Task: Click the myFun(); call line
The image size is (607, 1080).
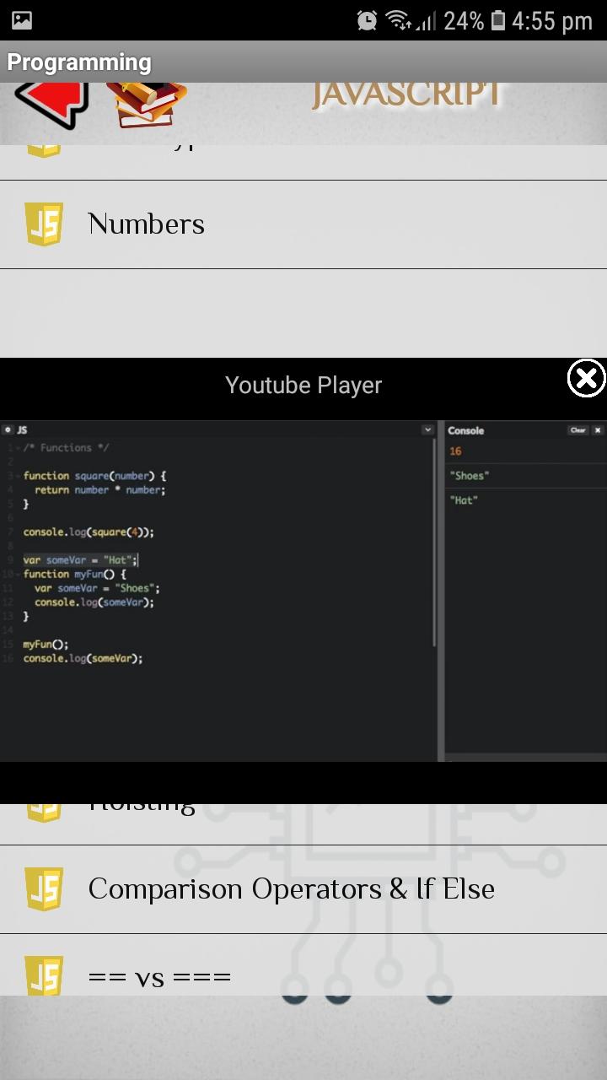Action: (46, 645)
